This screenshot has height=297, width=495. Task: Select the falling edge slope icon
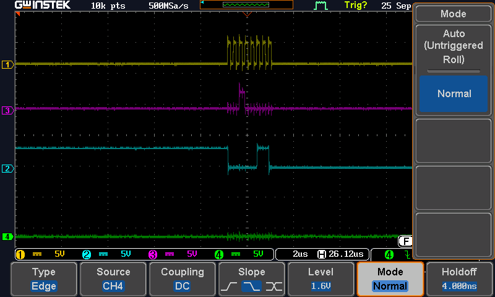click(252, 286)
